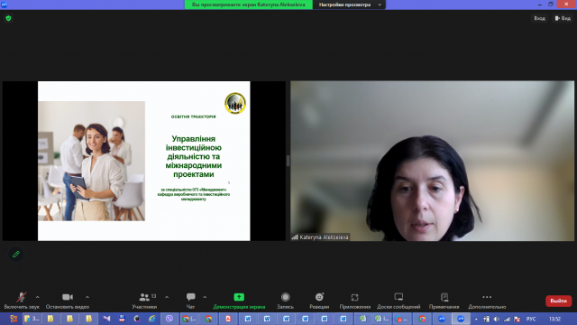Open the Участники participants panel
577x325 pixels.
144,301
